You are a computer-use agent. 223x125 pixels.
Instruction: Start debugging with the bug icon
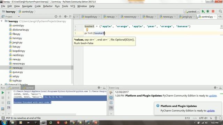(x=208, y=11)
